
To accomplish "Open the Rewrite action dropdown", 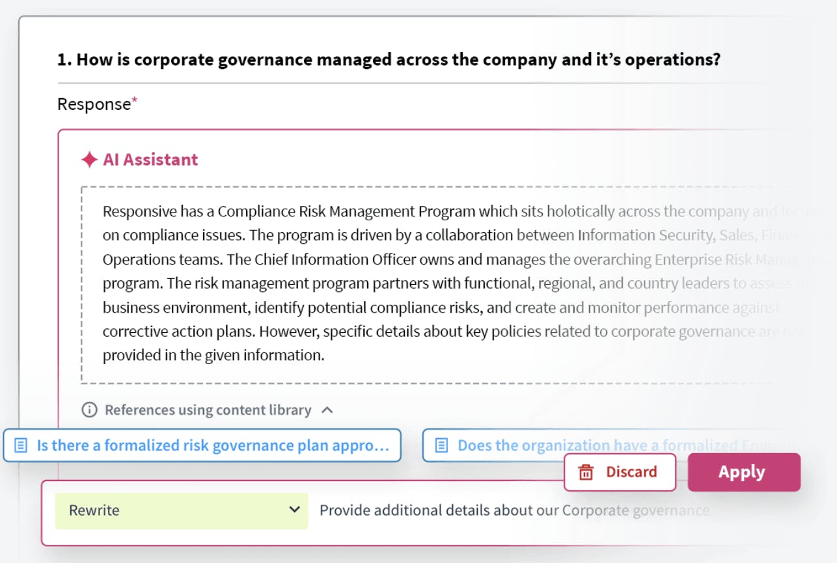I will click(181, 510).
